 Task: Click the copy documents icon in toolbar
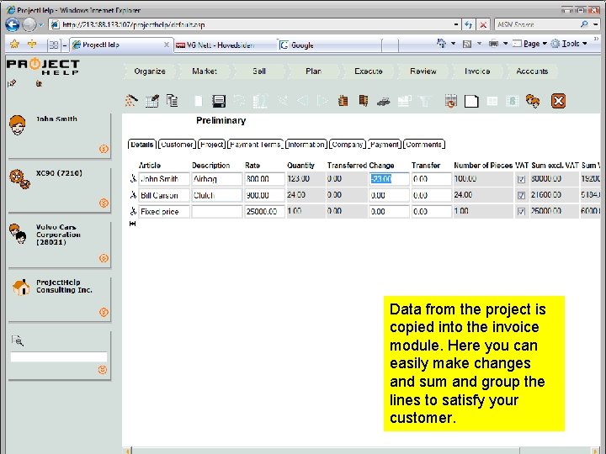point(173,101)
